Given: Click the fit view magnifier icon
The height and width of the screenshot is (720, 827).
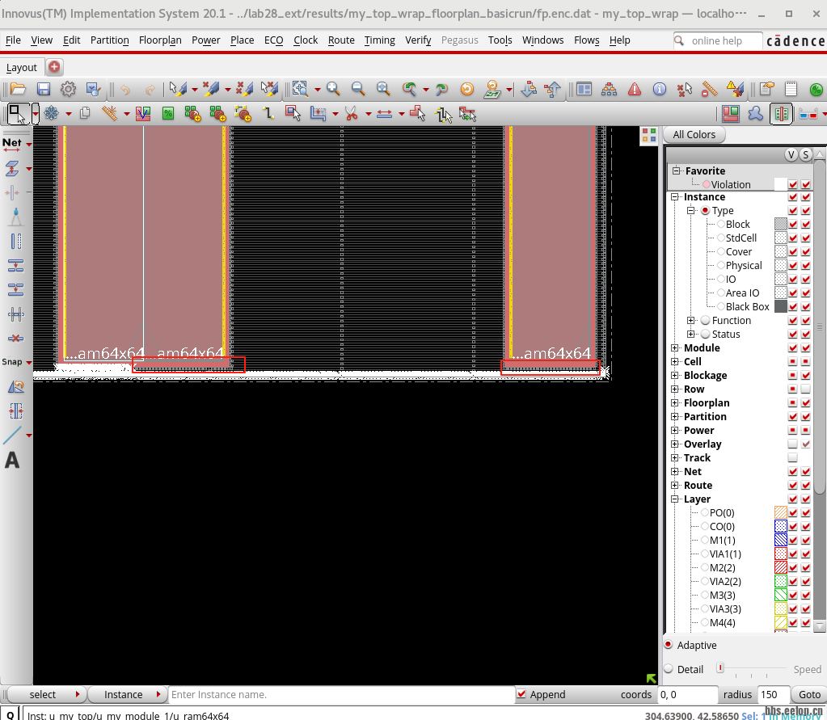Looking at the screenshot, I should 383,89.
